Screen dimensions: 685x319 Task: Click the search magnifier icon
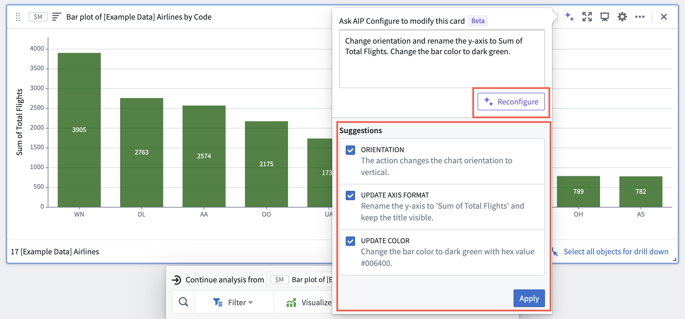point(183,302)
